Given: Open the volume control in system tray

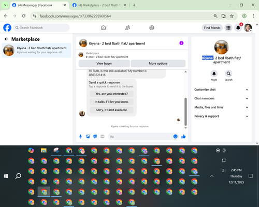Looking at the screenshot, I should [224, 171].
